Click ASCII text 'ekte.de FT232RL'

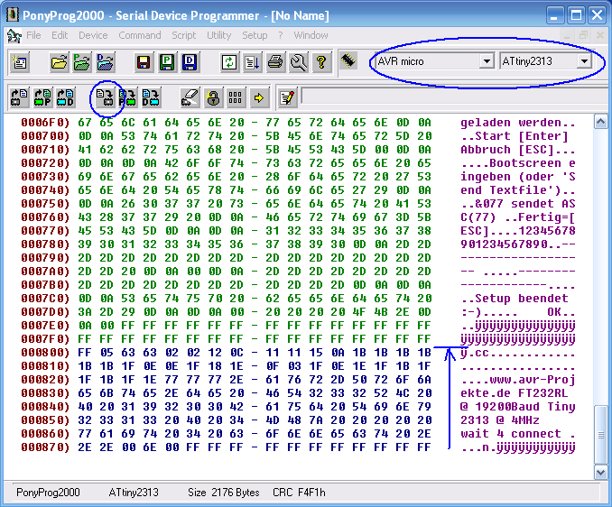tap(514, 393)
